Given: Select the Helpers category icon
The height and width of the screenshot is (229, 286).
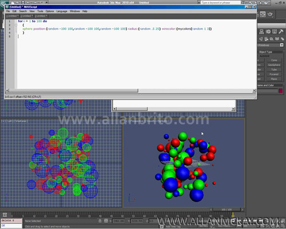Looking at the screenshot, I should tap(272, 39).
